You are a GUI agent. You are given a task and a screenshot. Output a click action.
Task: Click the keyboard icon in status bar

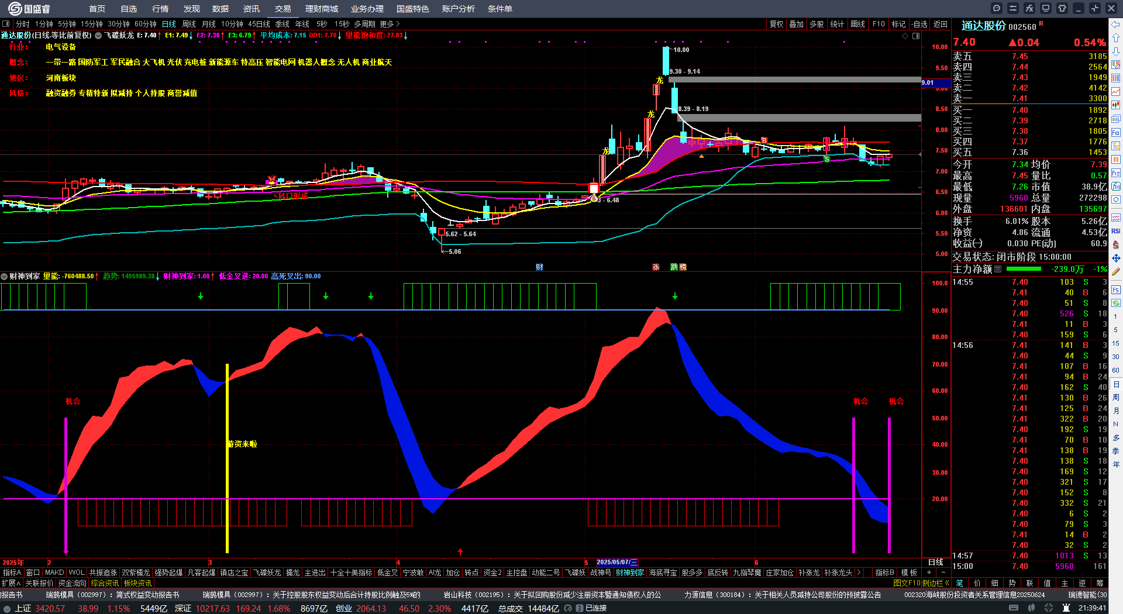(x=1014, y=608)
